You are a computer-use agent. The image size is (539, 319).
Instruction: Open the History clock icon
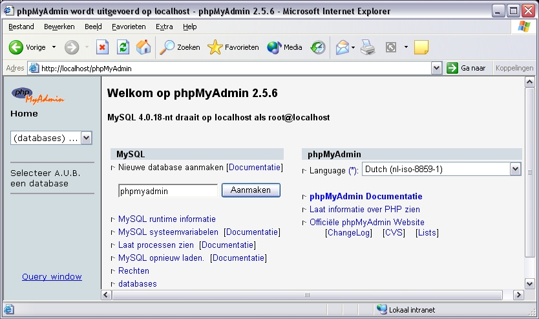[318, 47]
